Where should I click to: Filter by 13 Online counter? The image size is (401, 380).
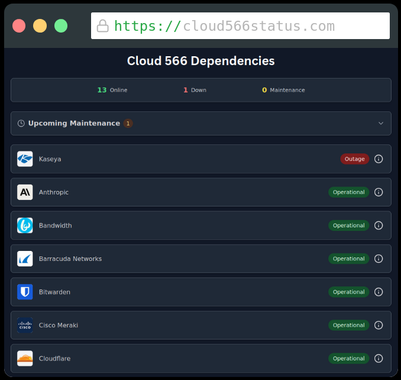point(112,90)
